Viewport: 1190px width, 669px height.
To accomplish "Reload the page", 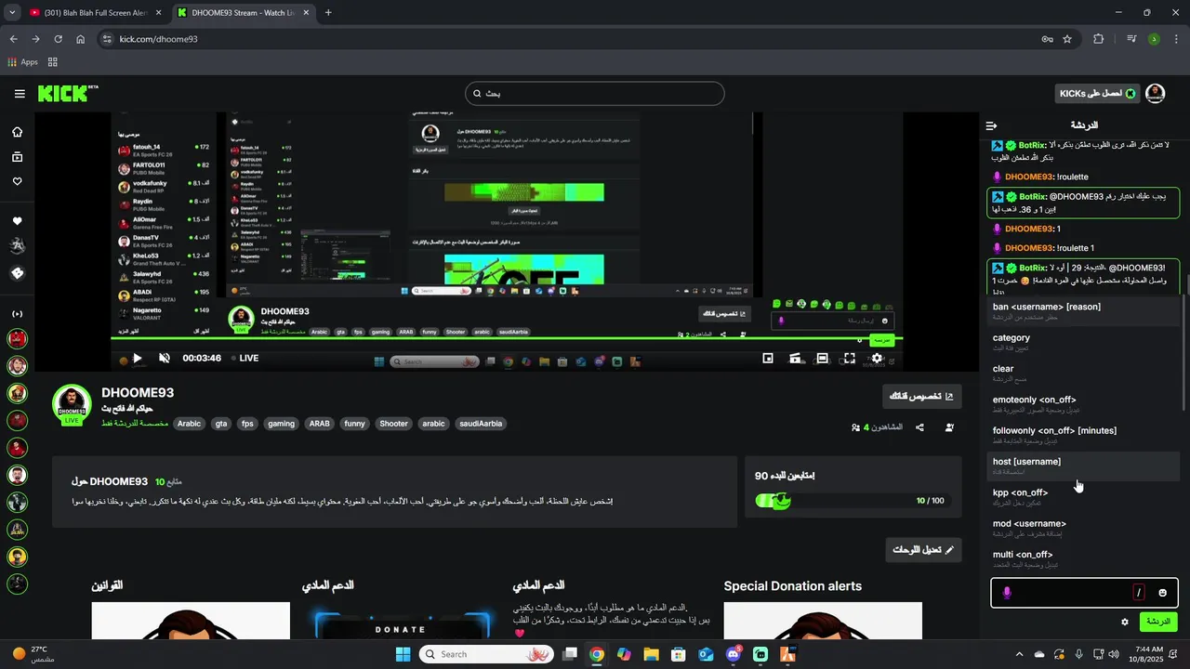I will click(58, 39).
